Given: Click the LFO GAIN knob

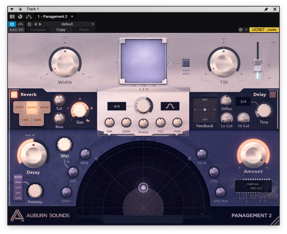Looking at the screenshot, I should (x=126, y=123).
